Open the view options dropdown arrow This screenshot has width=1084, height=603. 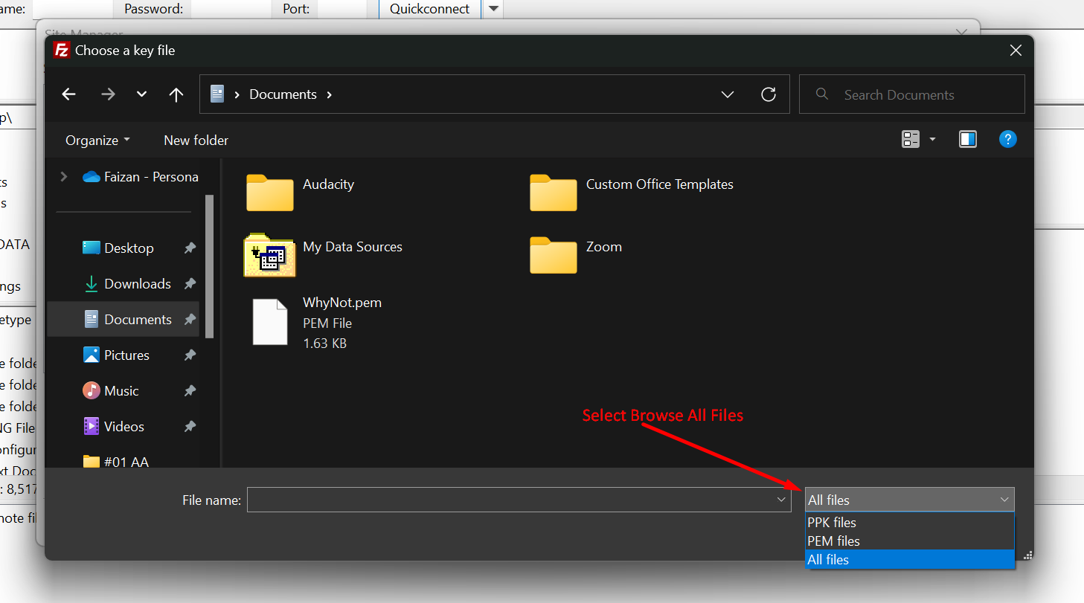click(932, 139)
